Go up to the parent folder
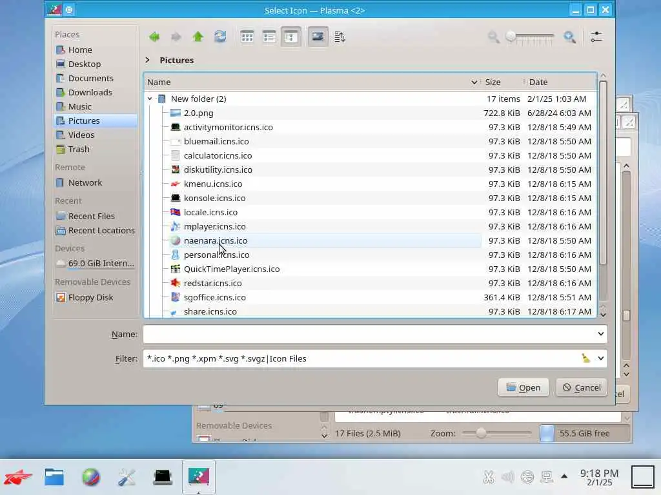 pyautogui.click(x=198, y=37)
